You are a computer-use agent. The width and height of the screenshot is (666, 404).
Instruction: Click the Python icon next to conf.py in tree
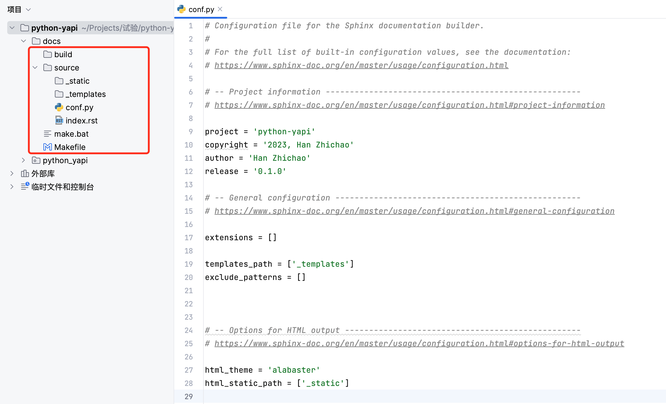[59, 107]
